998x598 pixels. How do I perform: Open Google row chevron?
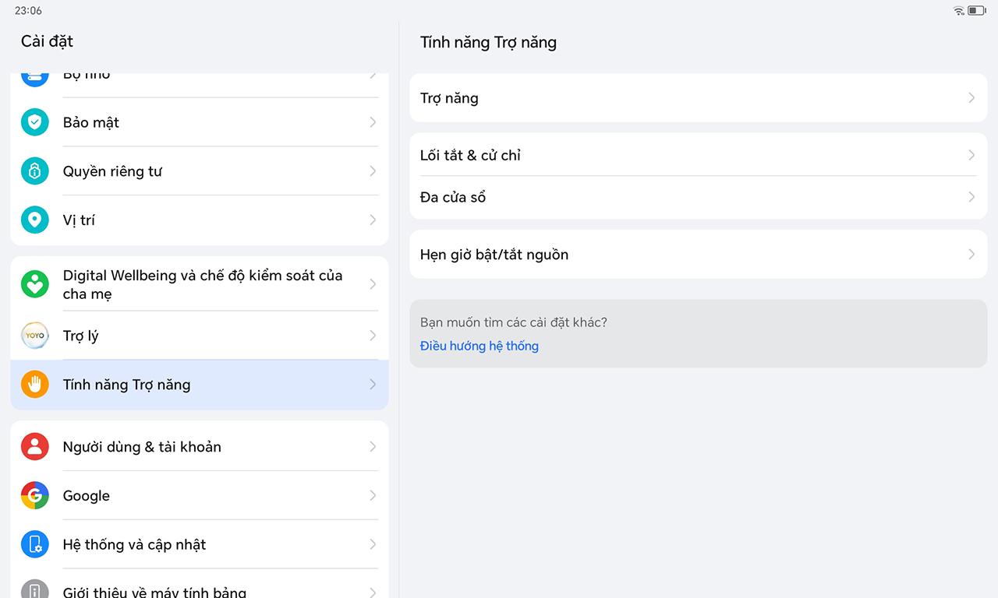(x=373, y=496)
